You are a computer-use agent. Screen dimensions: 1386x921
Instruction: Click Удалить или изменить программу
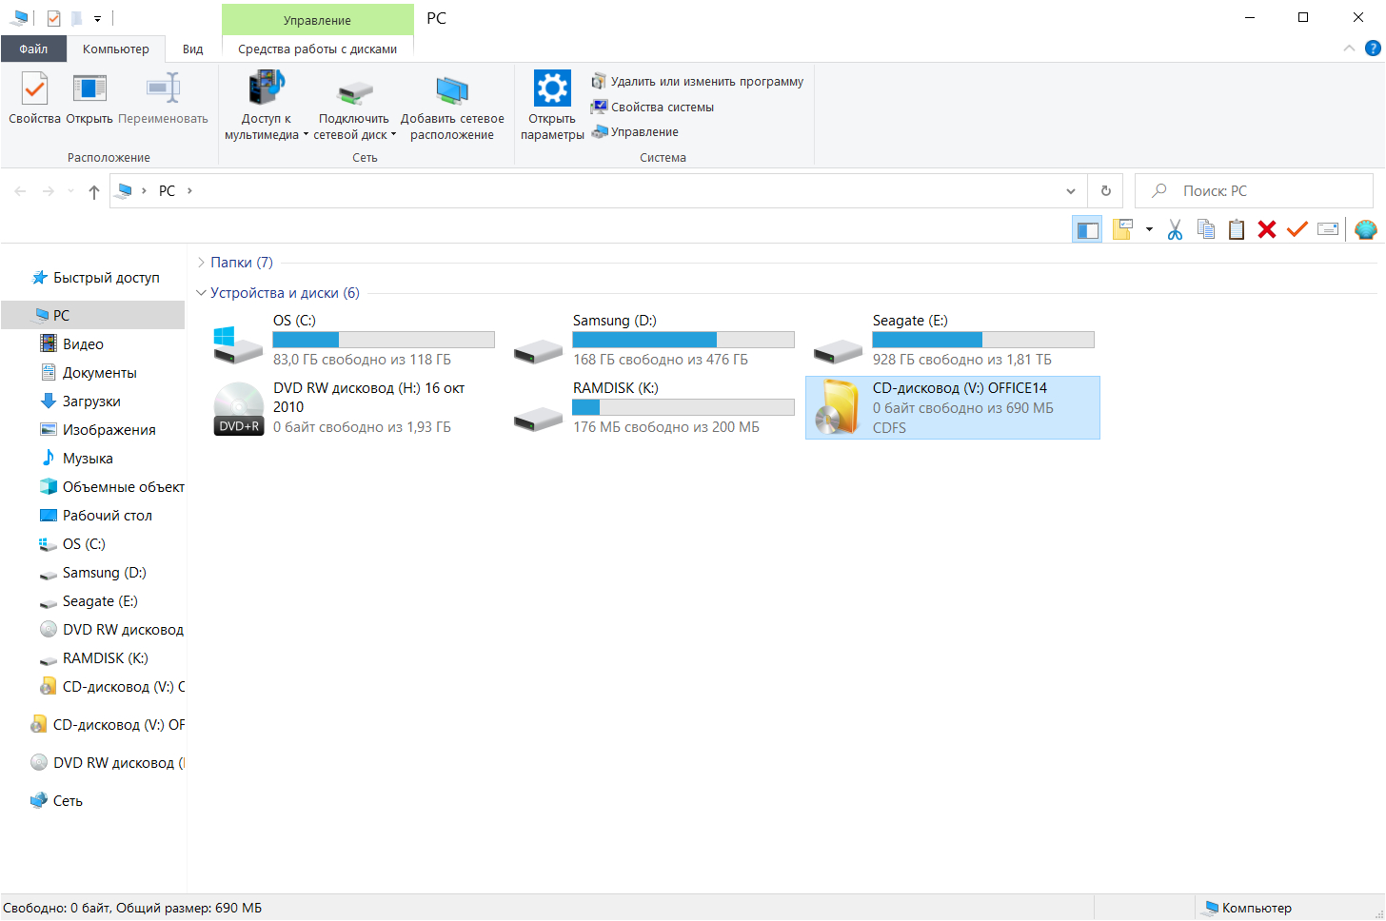(698, 82)
